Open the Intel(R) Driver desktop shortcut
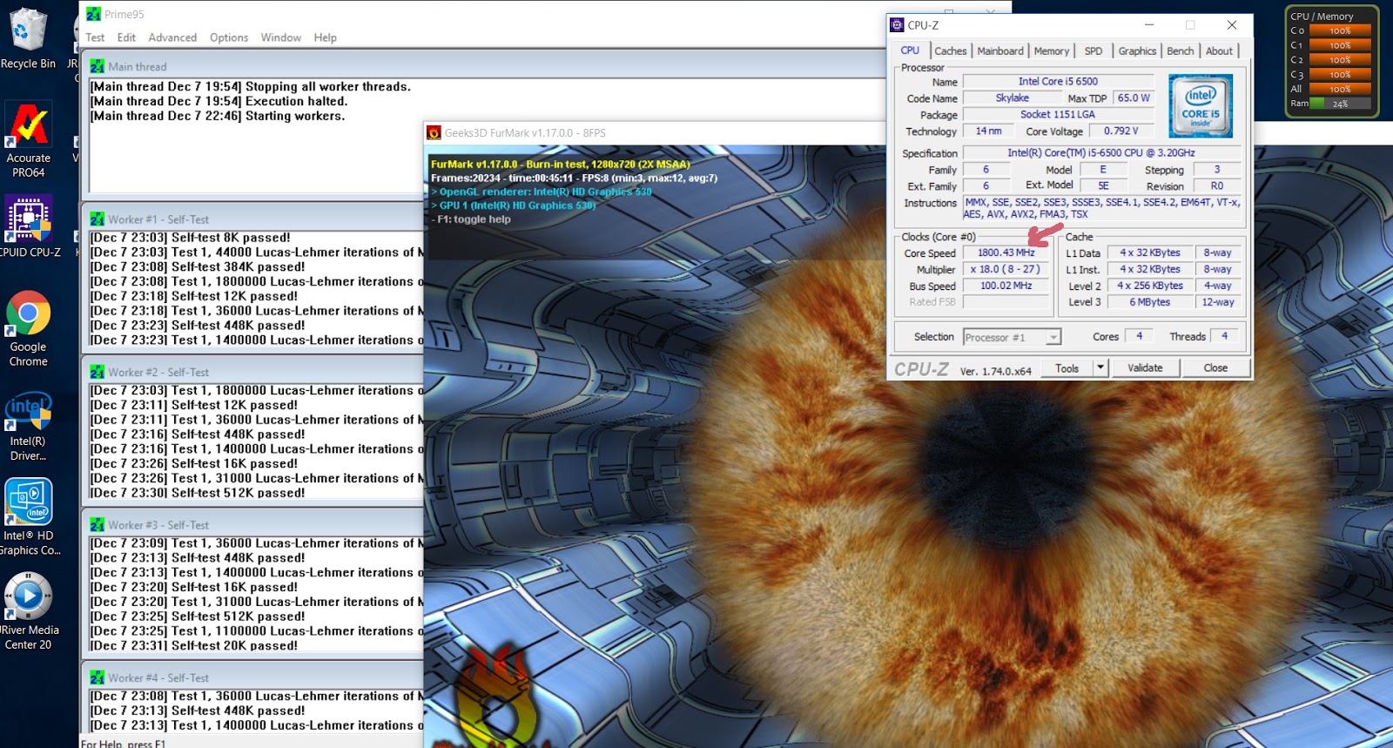1393x748 pixels. point(29,426)
